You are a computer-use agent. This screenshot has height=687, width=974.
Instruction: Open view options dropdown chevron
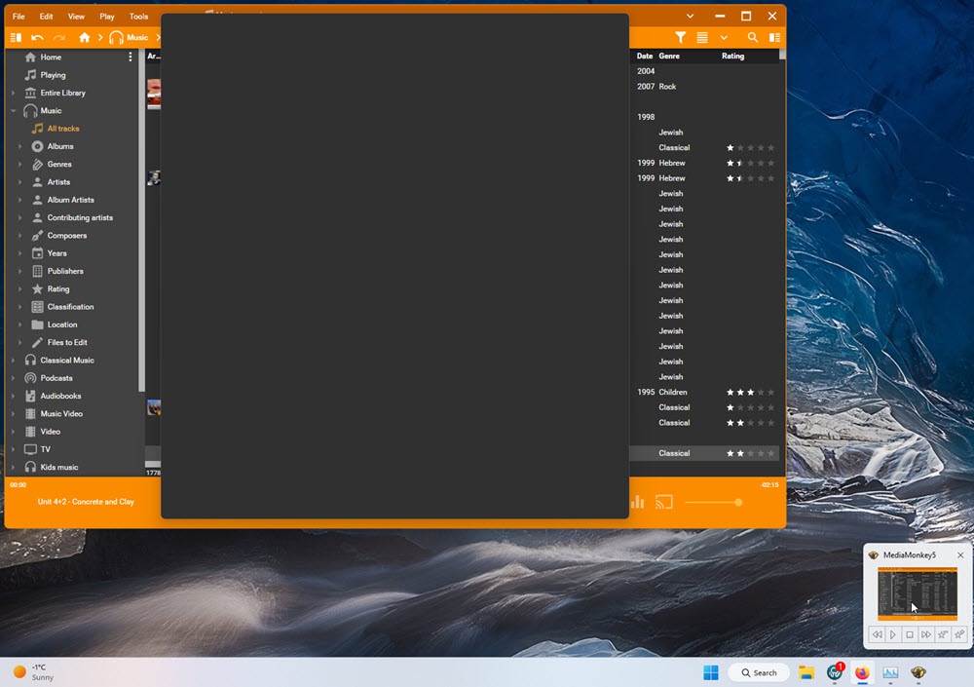coord(724,38)
